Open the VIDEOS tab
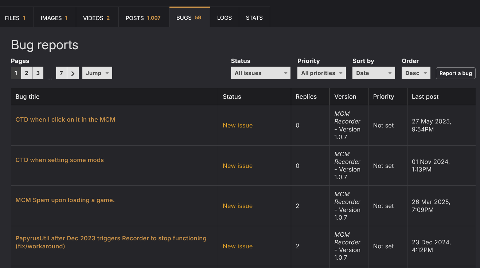480x268 pixels. pos(97,17)
